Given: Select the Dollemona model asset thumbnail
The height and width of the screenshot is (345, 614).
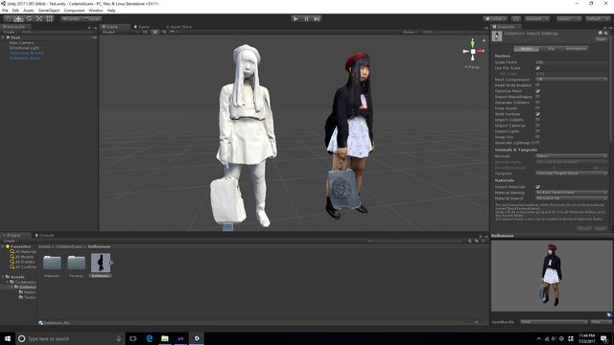Looking at the screenshot, I should click(x=100, y=263).
